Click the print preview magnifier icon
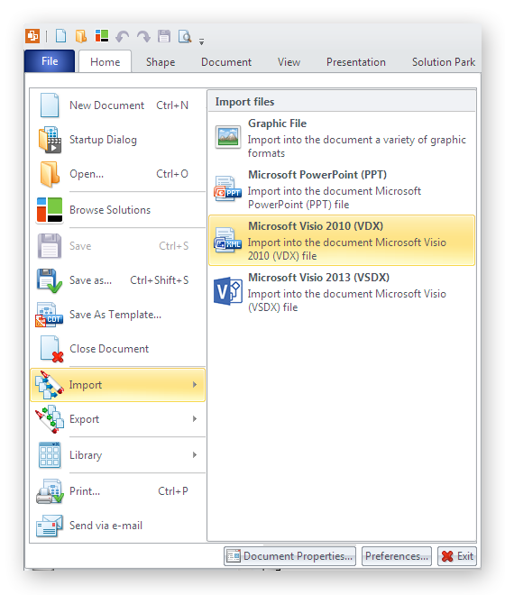The height and width of the screenshot is (595, 505). coord(185,36)
